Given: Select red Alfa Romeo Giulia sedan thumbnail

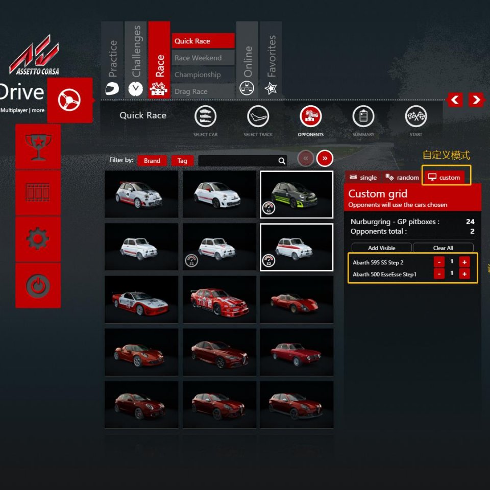Looking at the screenshot, I should pyautogui.click(x=219, y=352).
